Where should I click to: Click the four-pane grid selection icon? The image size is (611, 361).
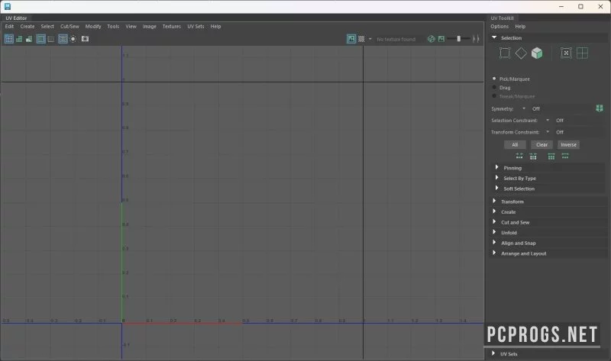[x=582, y=53]
